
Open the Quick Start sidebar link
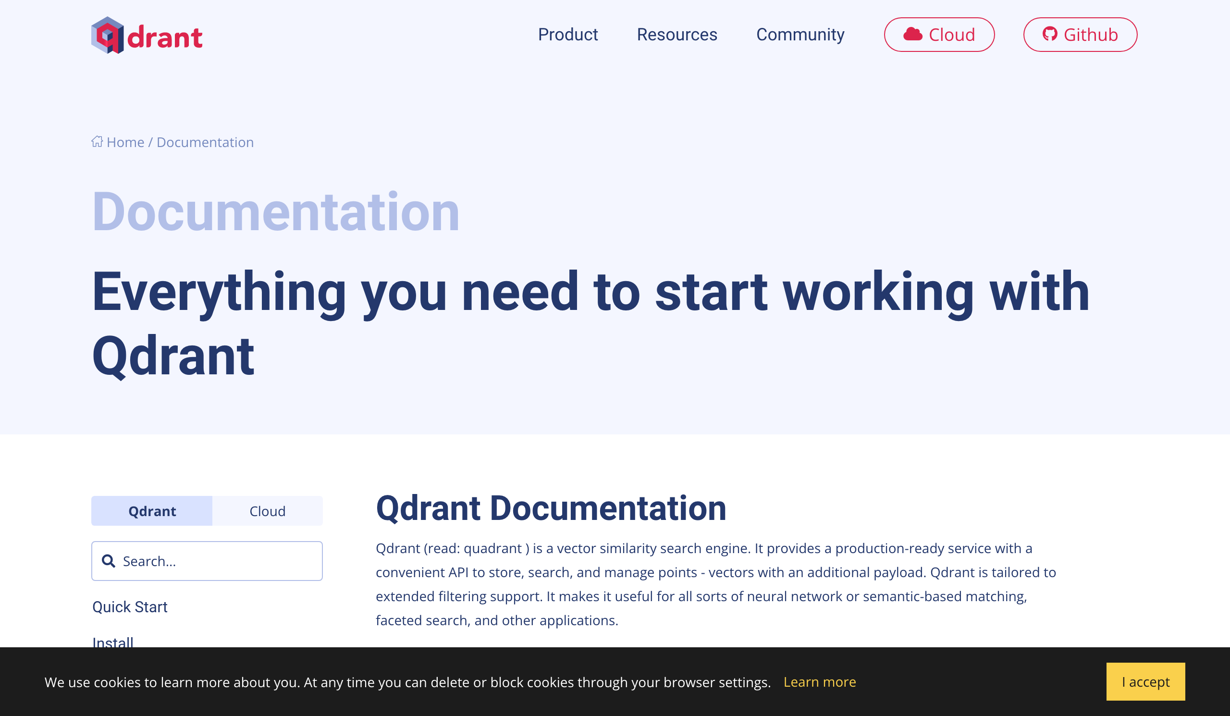[x=130, y=606]
